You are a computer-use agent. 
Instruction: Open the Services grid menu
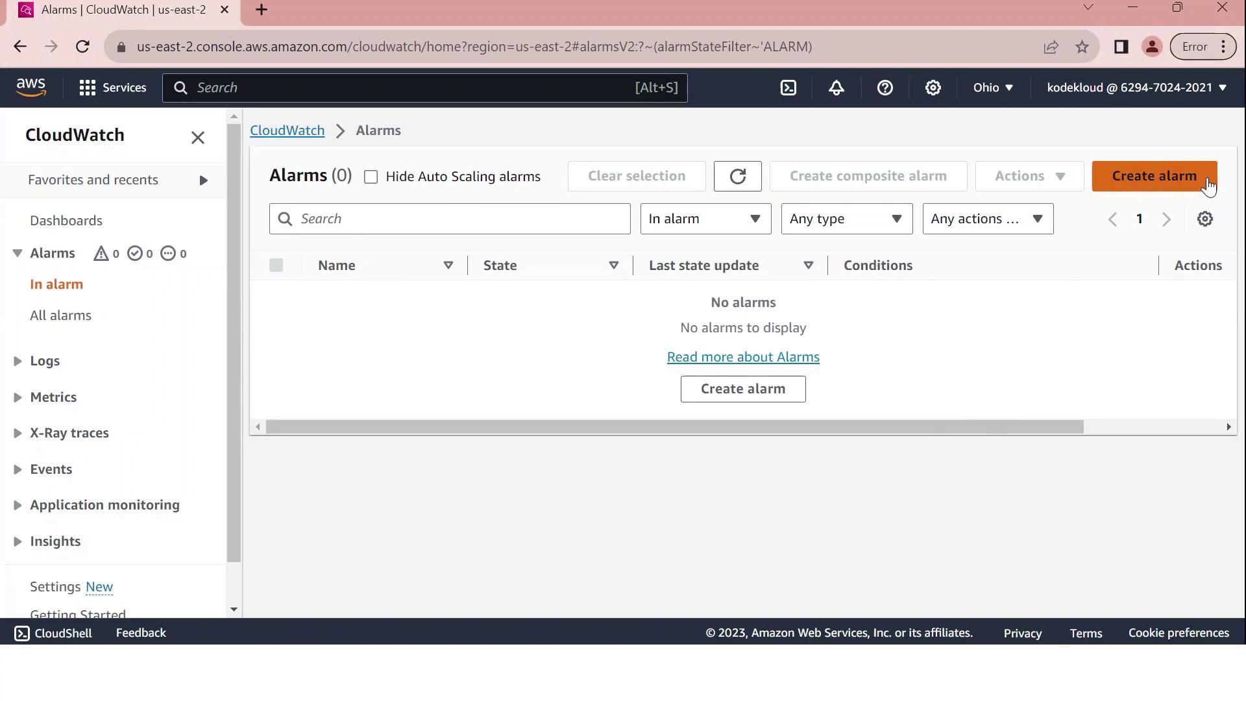click(112, 88)
